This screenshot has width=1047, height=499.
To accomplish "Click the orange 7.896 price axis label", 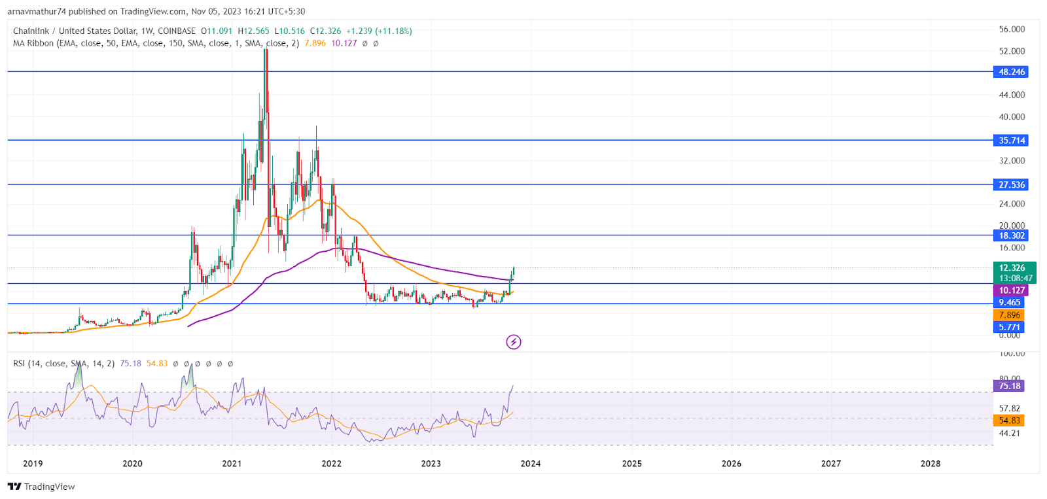I will tap(1009, 315).
